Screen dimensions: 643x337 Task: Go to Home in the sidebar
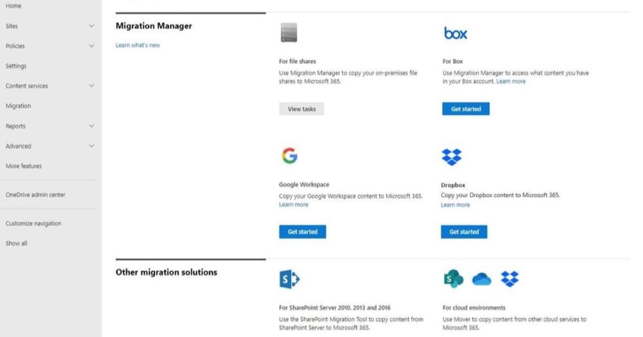13,6
